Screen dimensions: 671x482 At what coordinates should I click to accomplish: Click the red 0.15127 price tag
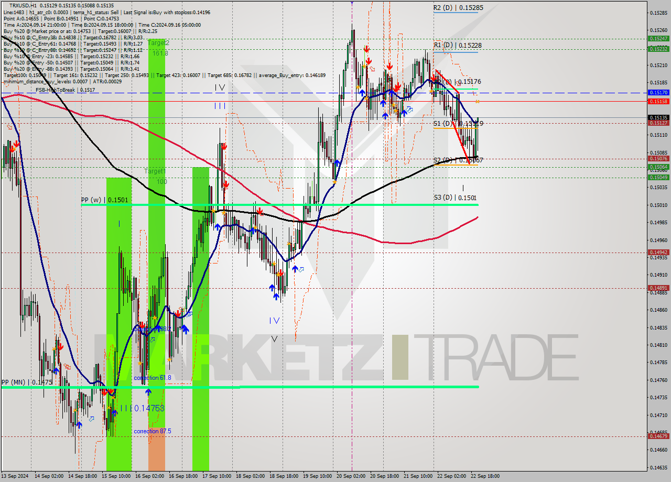658,123
